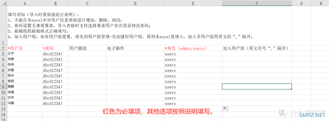The width and height of the screenshot is (329, 121).
Task: Click the password cell in 王宇's row
Action: [x=55, y=54]
